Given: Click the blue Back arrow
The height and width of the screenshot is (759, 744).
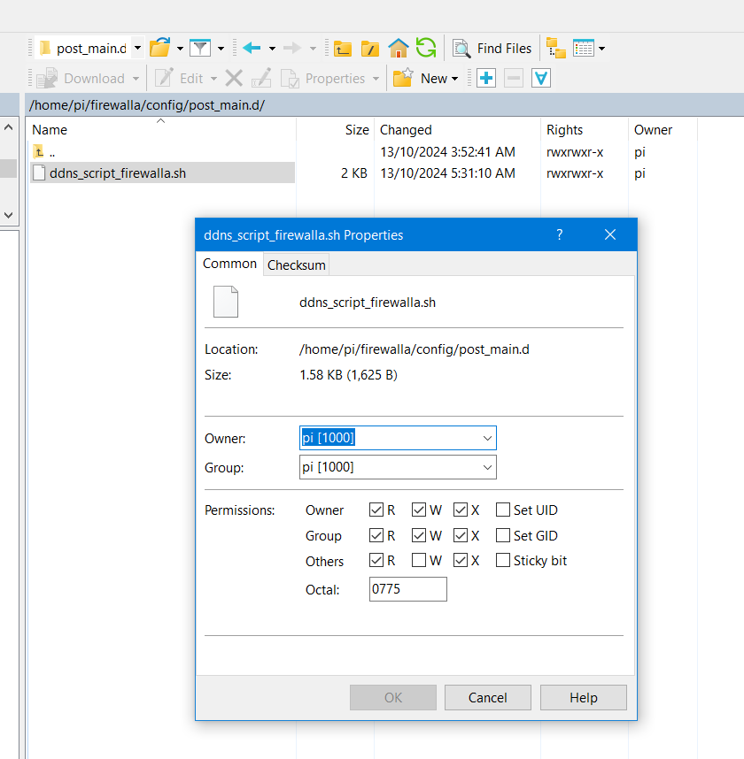Looking at the screenshot, I should pyautogui.click(x=252, y=48).
